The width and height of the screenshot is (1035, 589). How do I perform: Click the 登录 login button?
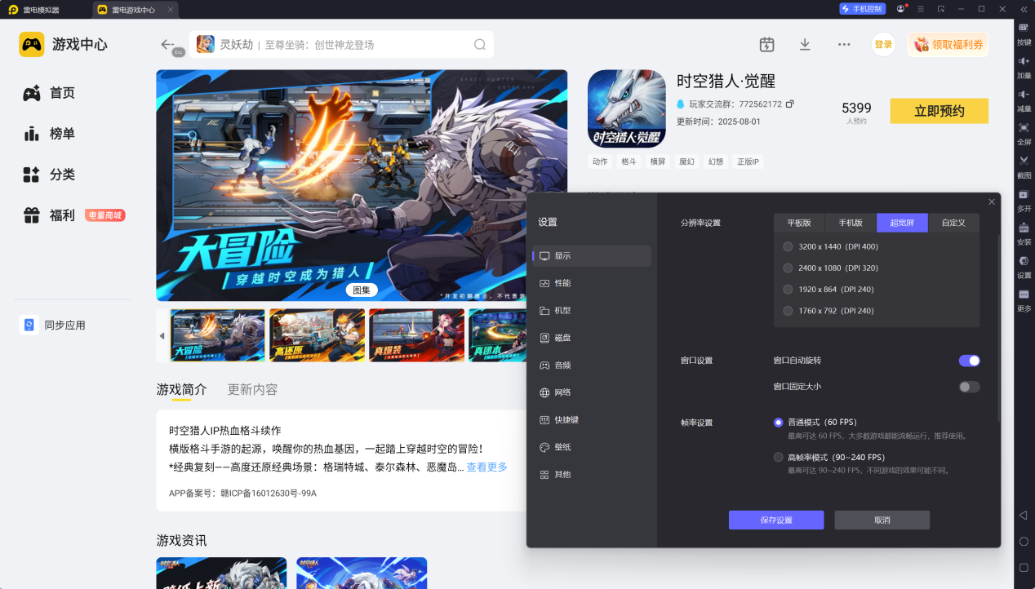(x=883, y=45)
